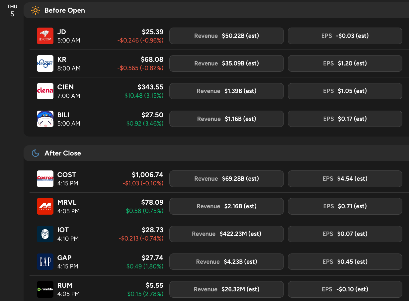Image resolution: width=409 pixels, height=301 pixels.
Task: Select the BILI ticker symbol
Action: point(63,115)
